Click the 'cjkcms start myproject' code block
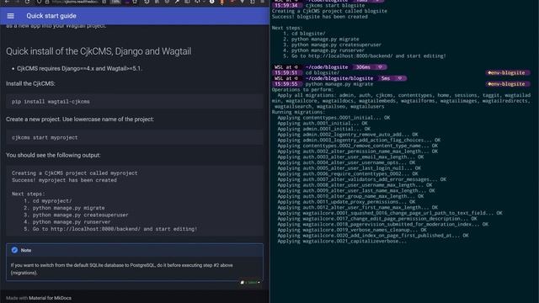539x303 pixels. [x=135, y=137]
